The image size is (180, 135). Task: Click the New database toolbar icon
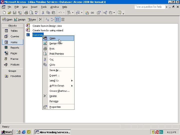pos(4,13)
